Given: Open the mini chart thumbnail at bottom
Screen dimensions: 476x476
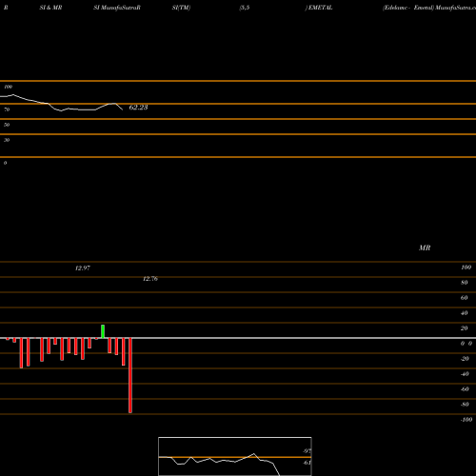Looking at the screenshot, I should tap(235, 456).
